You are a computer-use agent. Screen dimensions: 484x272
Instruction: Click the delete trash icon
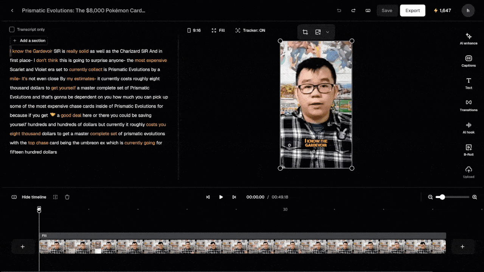[67, 197]
